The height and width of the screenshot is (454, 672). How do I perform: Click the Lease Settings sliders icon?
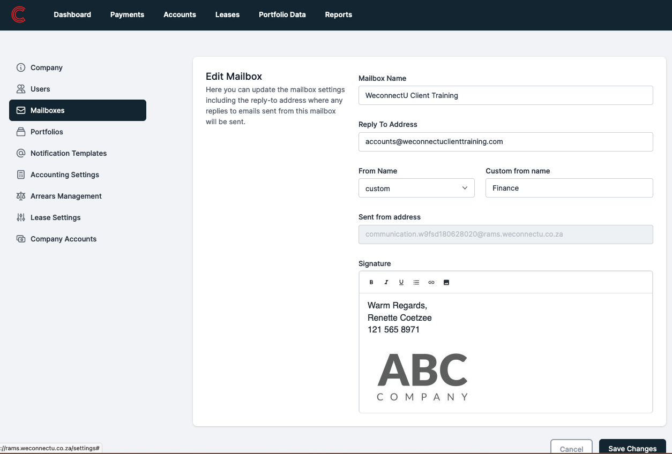coord(21,217)
